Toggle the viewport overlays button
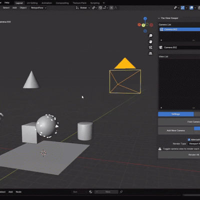This screenshot has width=200, height=200. (x=191, y=8)
